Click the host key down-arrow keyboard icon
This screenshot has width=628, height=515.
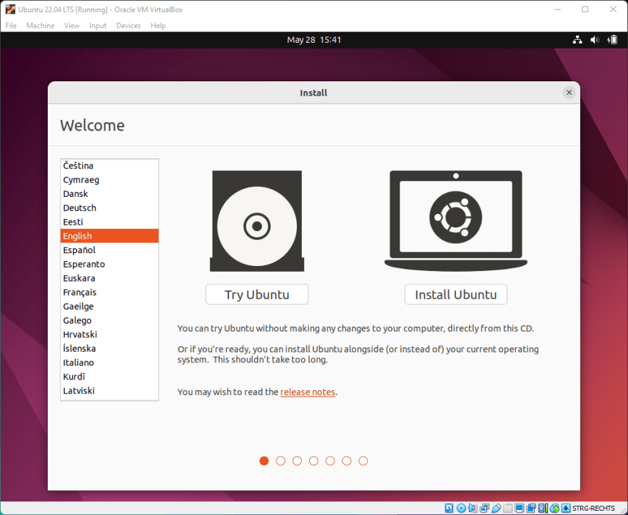(565, 508)
